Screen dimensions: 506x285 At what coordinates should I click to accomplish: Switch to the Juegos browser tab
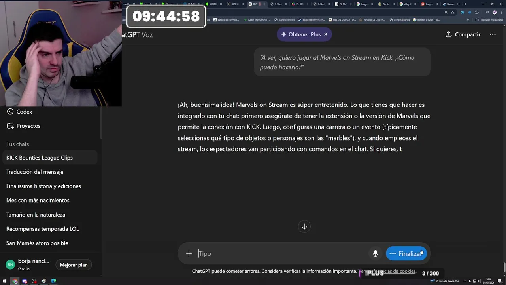[429, 4]
